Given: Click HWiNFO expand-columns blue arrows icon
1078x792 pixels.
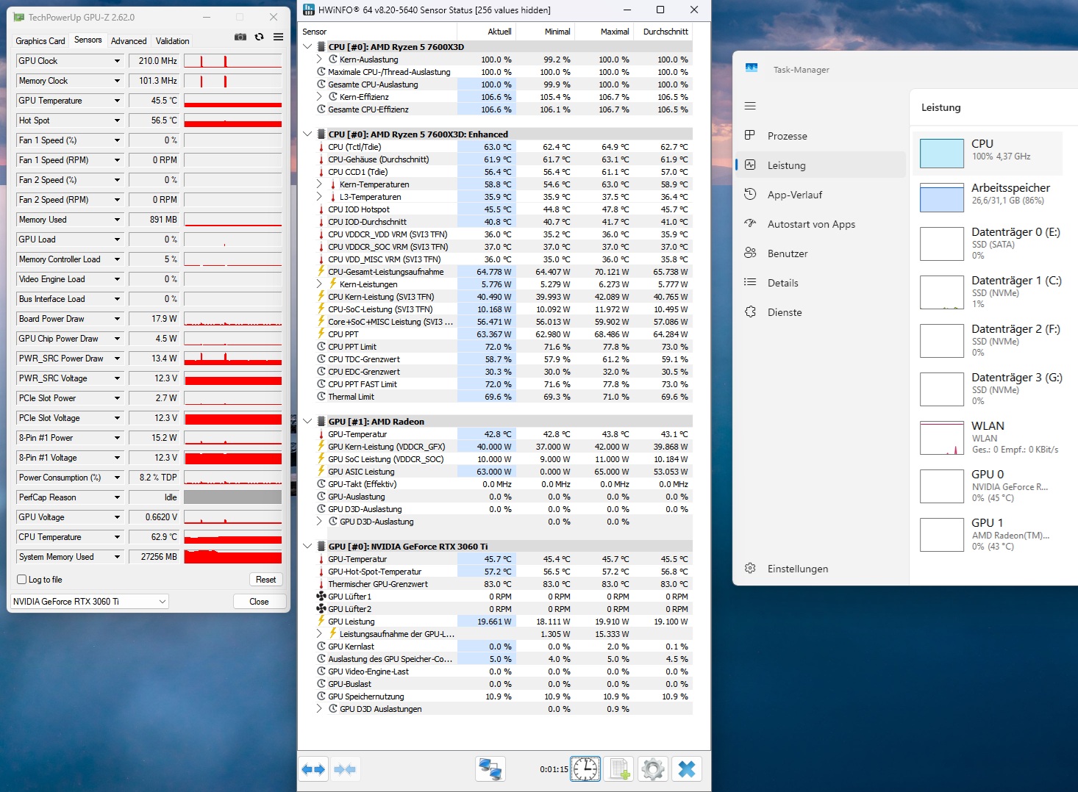Looking at the screenshot, I should 313,769.
